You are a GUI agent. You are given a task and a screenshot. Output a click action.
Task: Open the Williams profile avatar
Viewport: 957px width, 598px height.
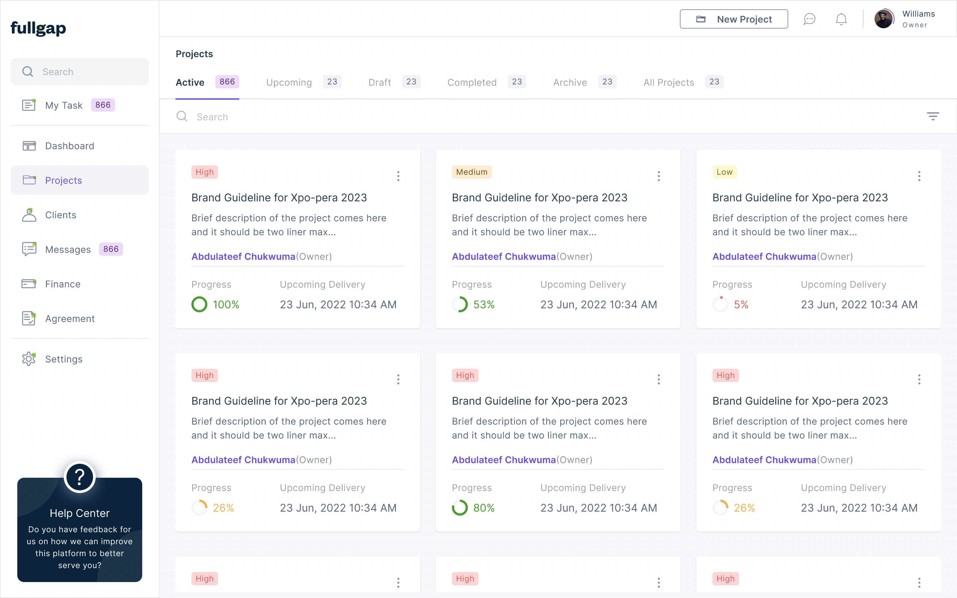click(x=884, y=19)
